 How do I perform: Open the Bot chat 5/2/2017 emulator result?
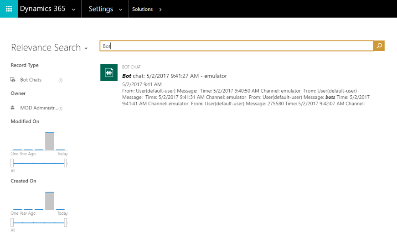175,76
